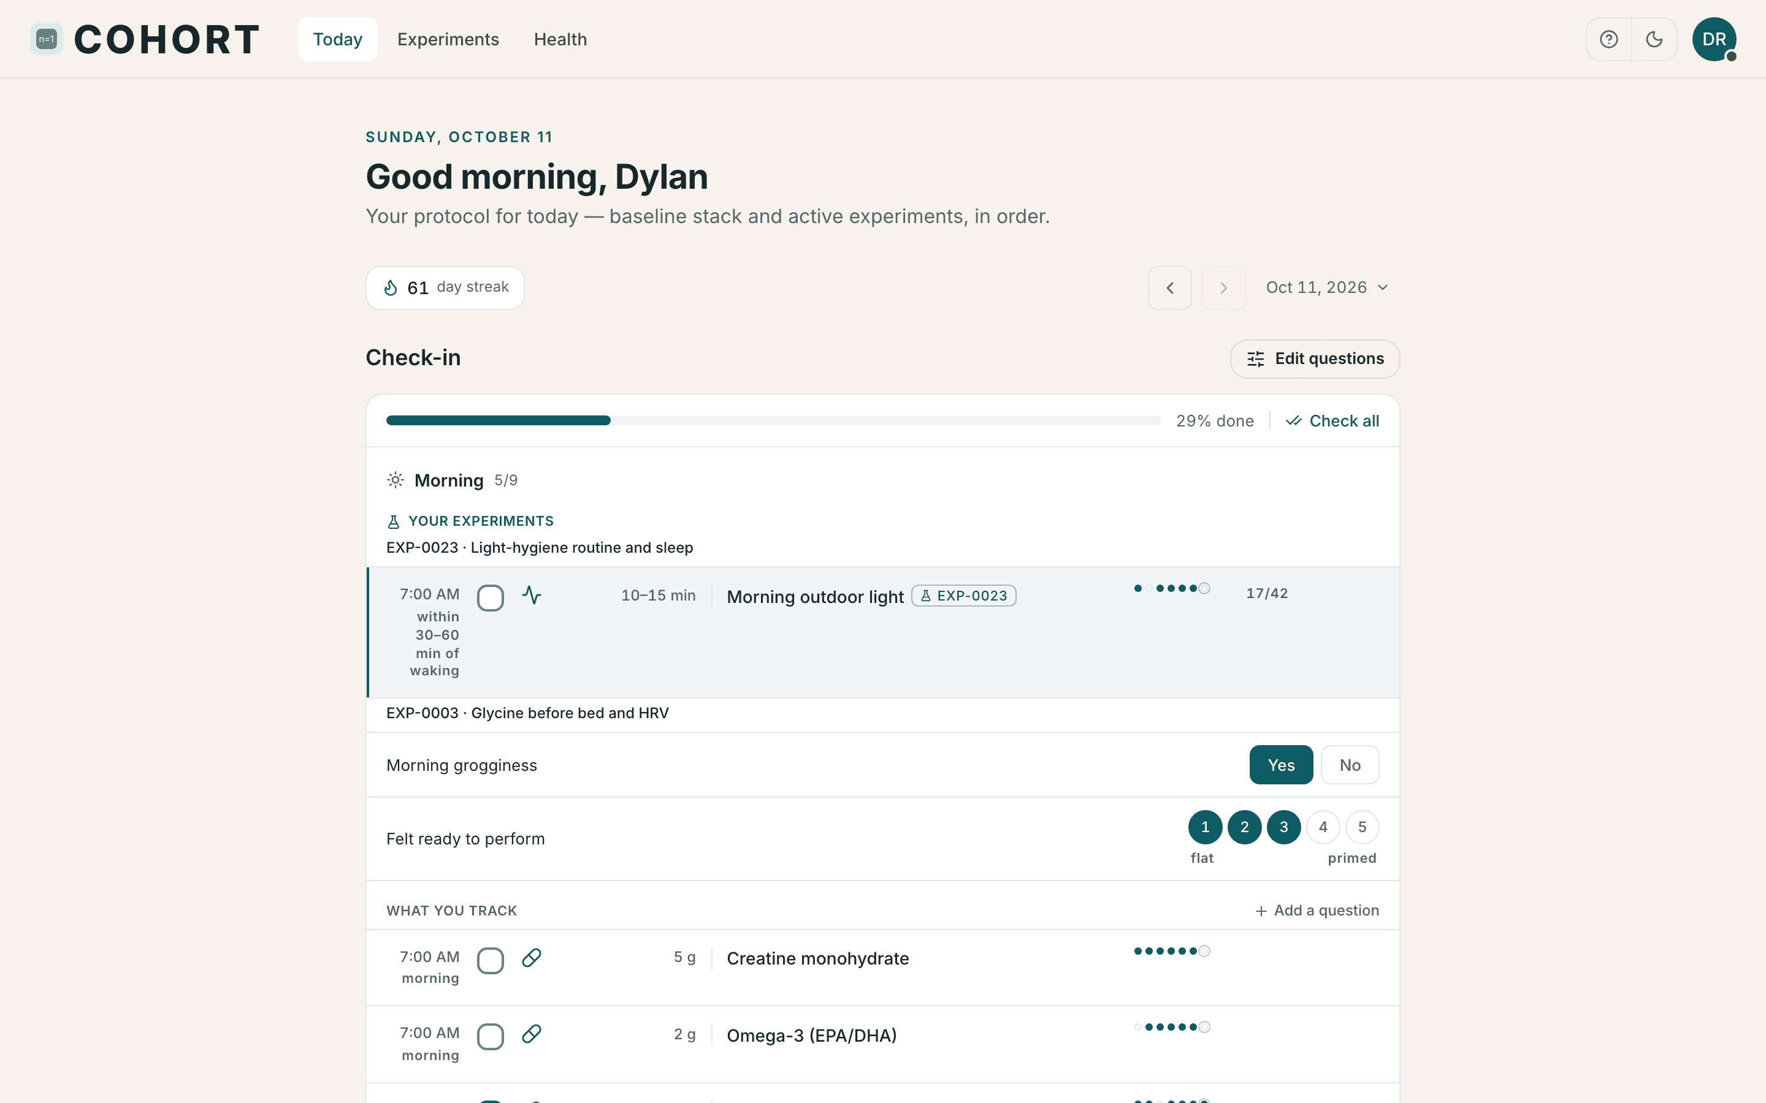Click the flask icon by Your Experiments

(393, 521)
